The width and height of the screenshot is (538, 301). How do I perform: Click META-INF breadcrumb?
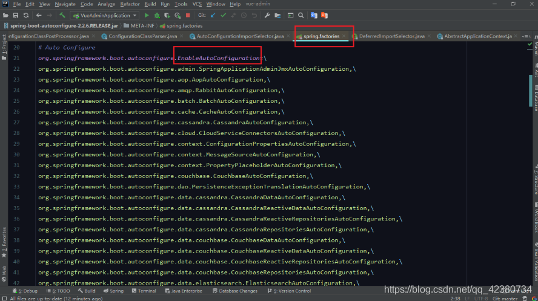coord(139,25)
